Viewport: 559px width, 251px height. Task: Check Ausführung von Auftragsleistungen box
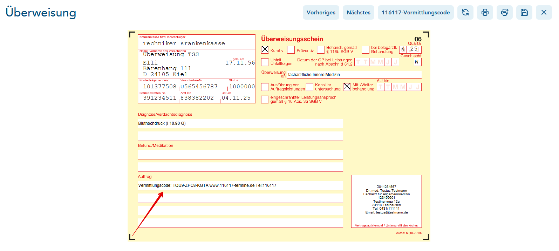click(265, 87)
